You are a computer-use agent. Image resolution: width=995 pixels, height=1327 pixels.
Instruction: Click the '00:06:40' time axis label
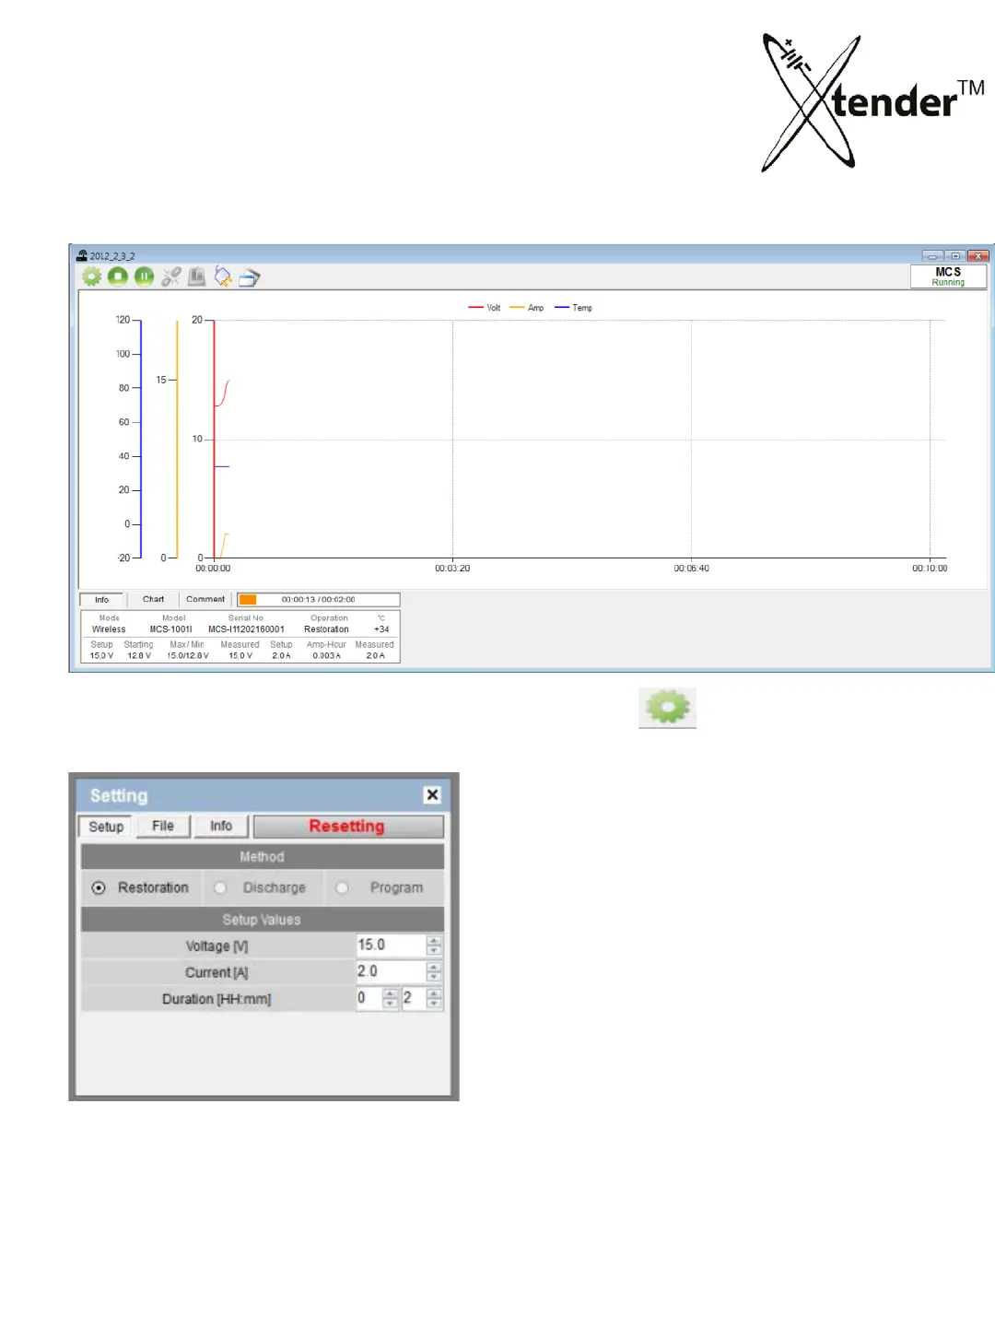pyautogui.click(x=691, y=569)
